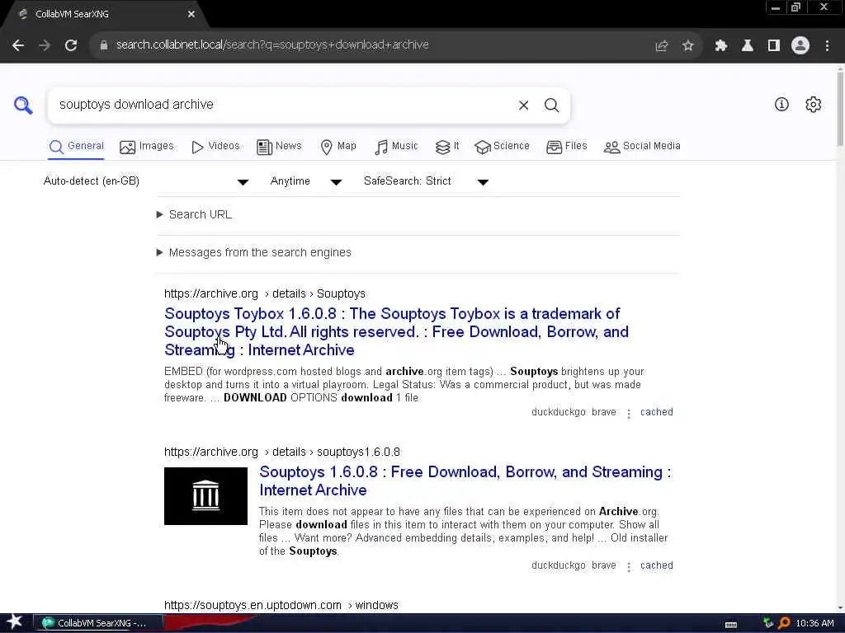Clear the search query with the X icon
Screen dimensions: 845x633
point(523,105)
